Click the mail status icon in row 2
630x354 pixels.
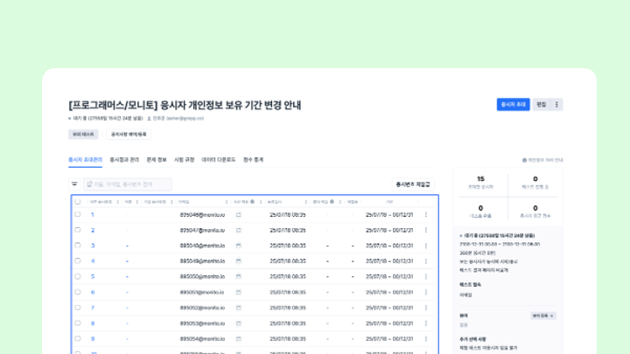tap(238, 230)
